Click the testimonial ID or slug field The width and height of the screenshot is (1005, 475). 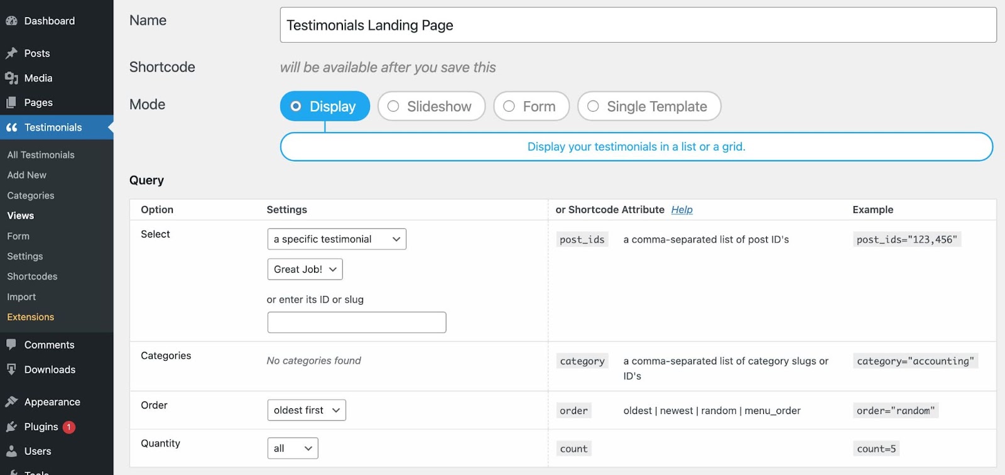pos(357,322)
